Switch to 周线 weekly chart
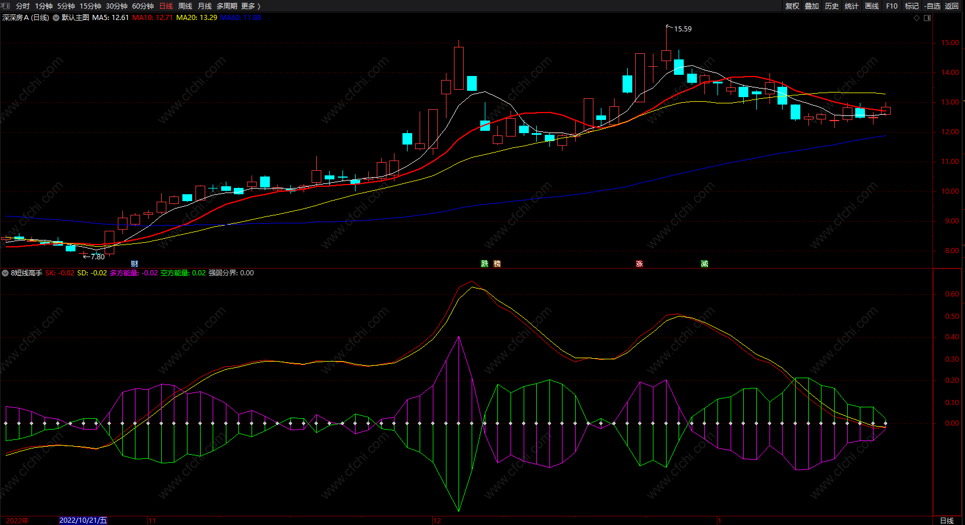Screen dimensions: 965x525 185,6
